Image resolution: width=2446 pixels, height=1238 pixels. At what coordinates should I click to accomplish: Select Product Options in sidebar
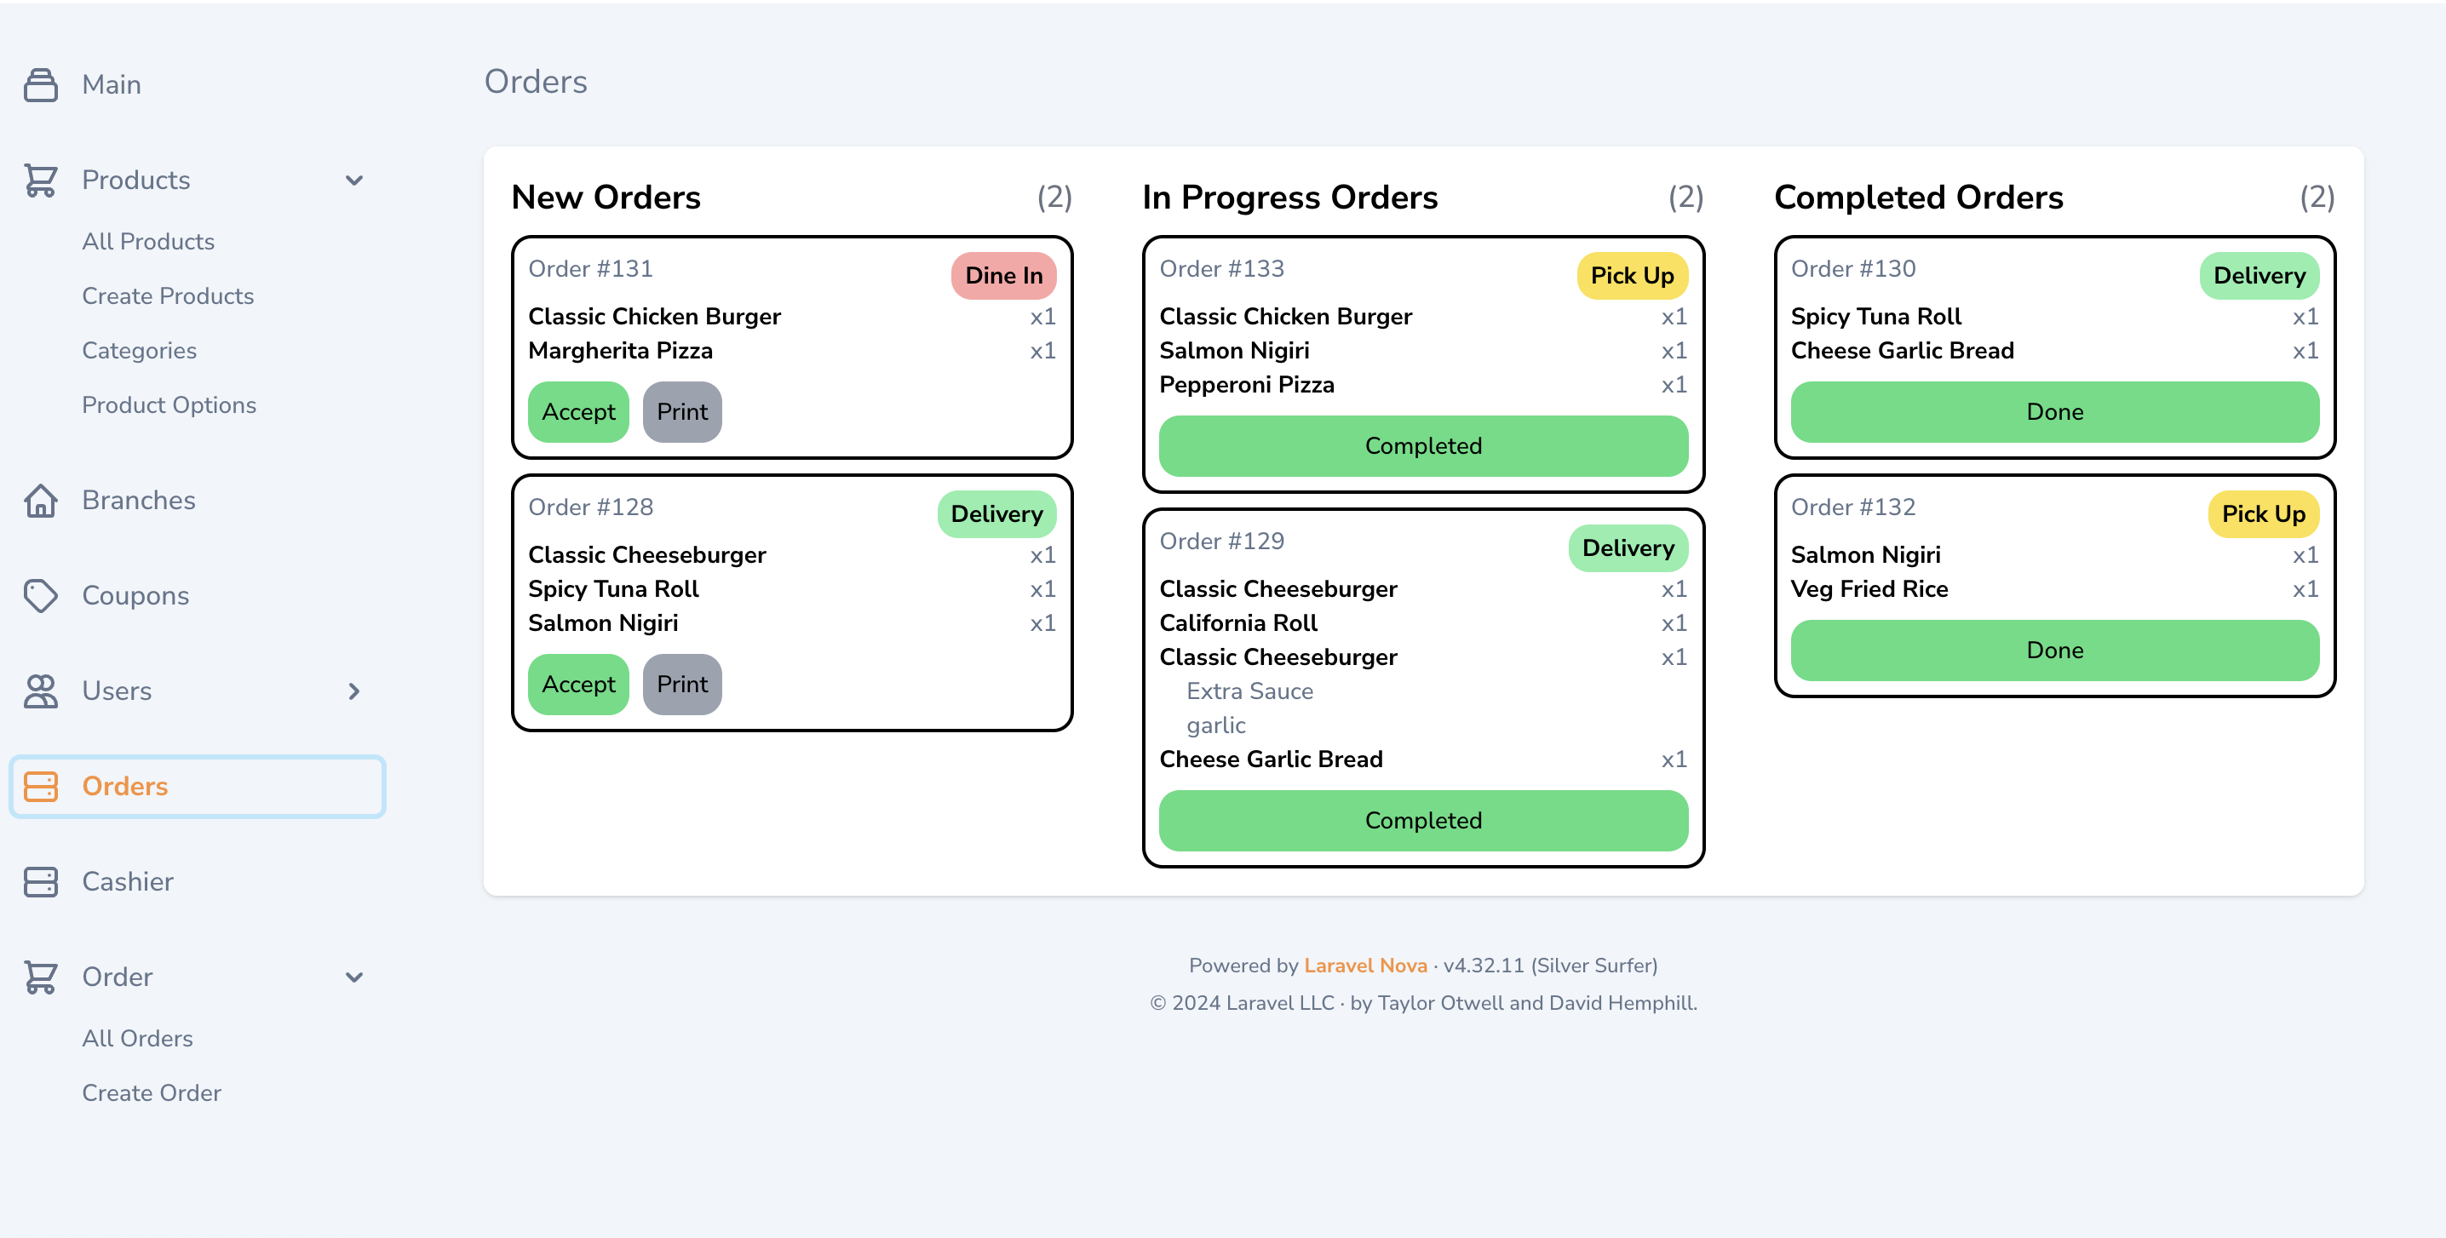pyautogui.click(x=169, y=404)
